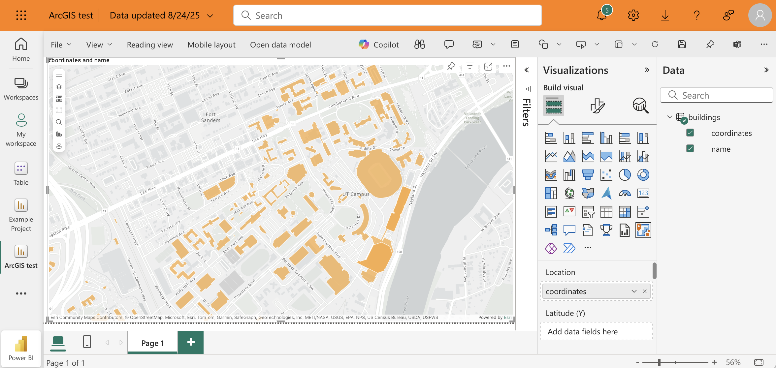
Task: Open the basemap gallery icon on map
Action: tap(59, 99)
